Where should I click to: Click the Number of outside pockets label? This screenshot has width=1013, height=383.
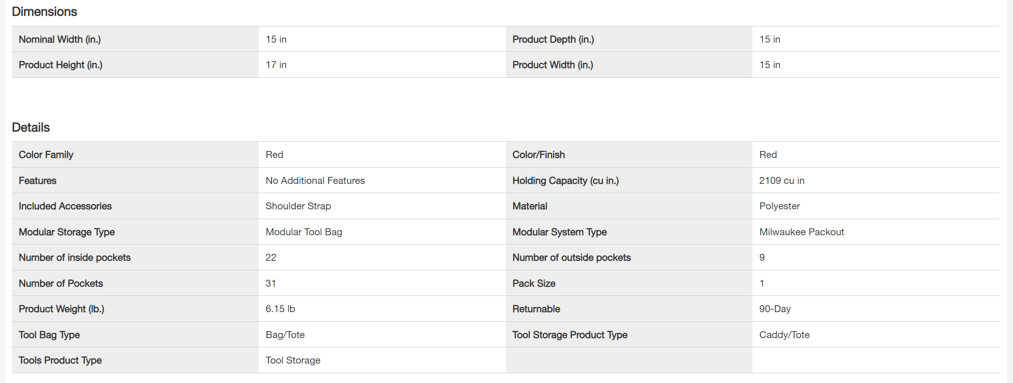(x=572, y=257)
